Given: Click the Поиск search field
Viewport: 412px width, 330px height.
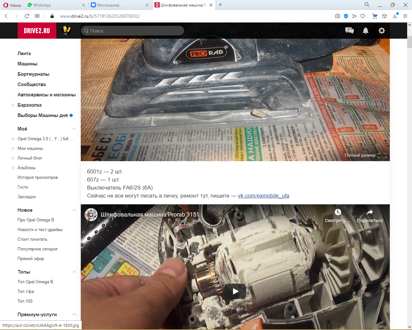Looking at the screenshot, I should coord(132,31).
